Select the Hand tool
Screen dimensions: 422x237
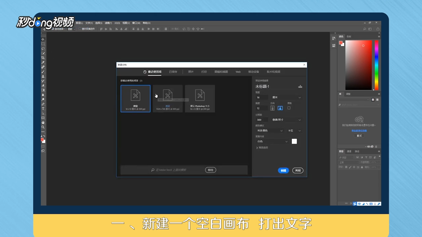pos(43,122)
